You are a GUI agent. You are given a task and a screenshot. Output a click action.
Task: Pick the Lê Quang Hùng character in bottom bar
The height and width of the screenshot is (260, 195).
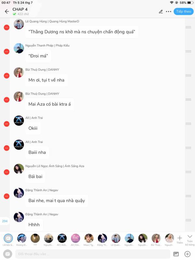(116, 238)
